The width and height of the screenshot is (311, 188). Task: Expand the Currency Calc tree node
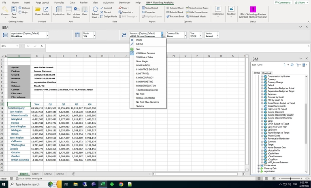pos(259,168)
